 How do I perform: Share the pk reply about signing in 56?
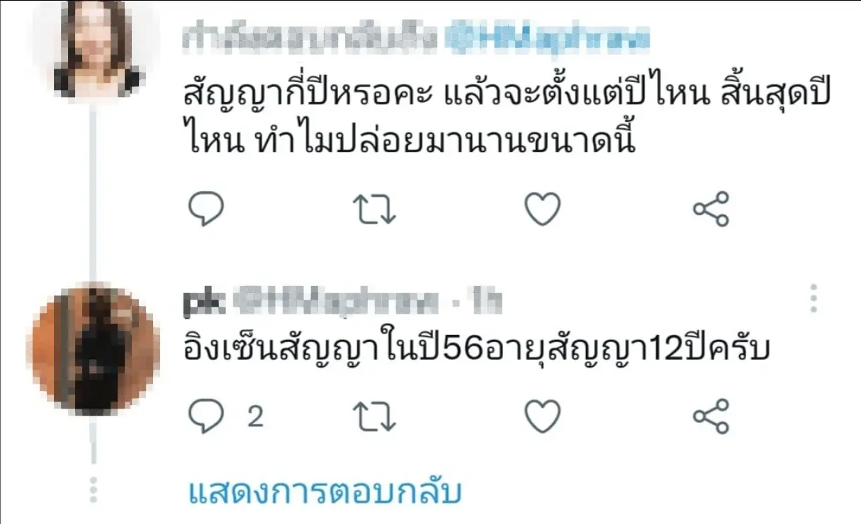pos(711,416)
